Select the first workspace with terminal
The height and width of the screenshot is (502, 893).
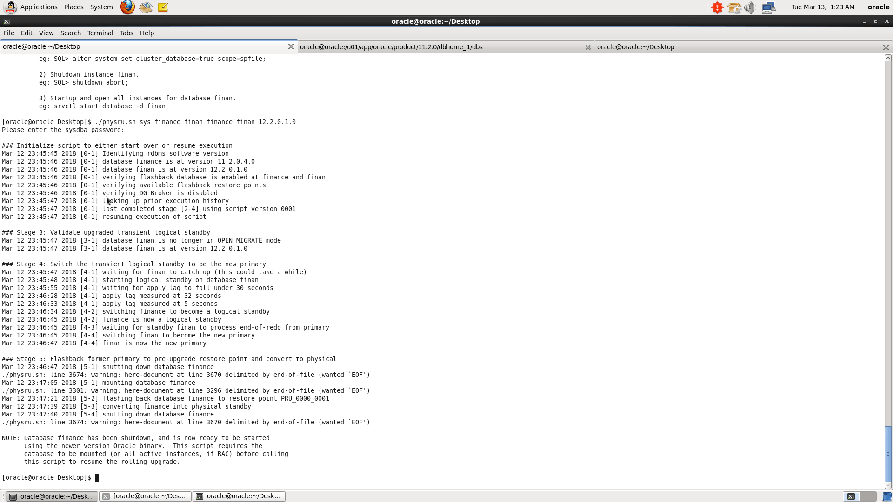pos(851,496)
